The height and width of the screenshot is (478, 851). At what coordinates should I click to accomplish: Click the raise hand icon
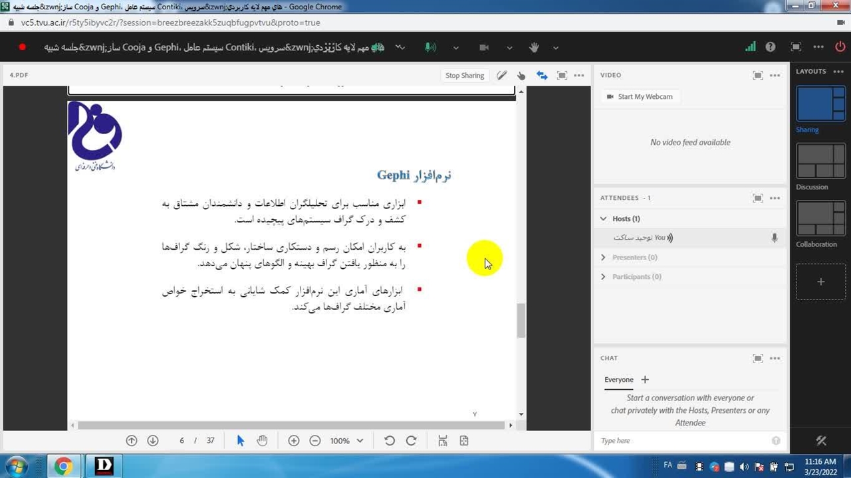534,47
